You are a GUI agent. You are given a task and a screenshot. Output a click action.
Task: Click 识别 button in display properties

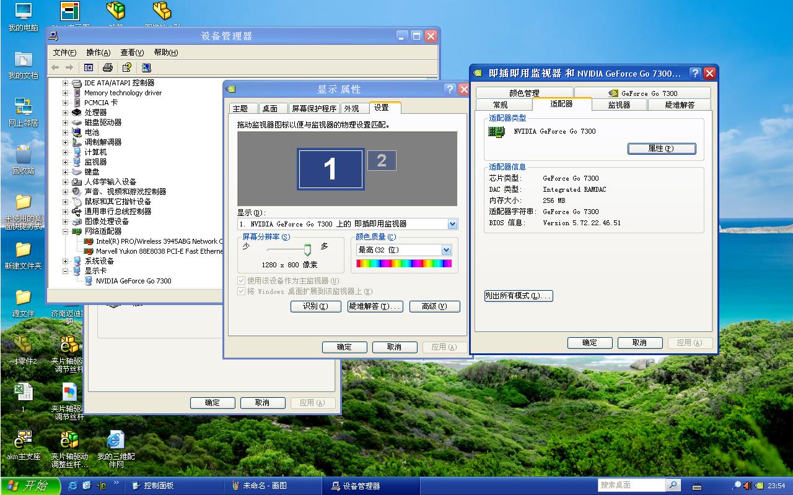(x=315, y=306)
